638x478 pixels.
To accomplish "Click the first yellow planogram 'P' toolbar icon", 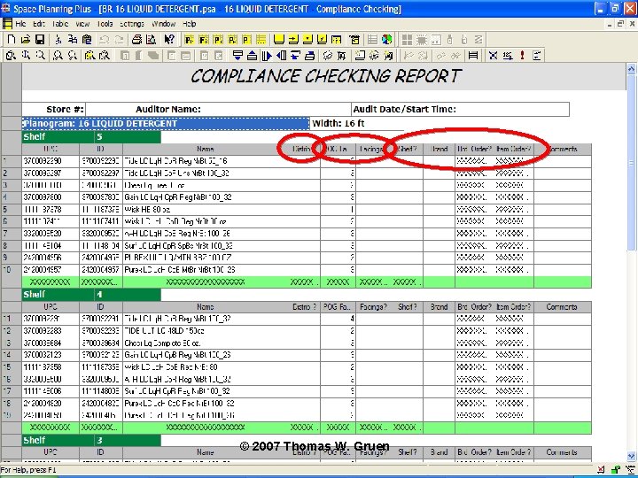I will [189, 40].
